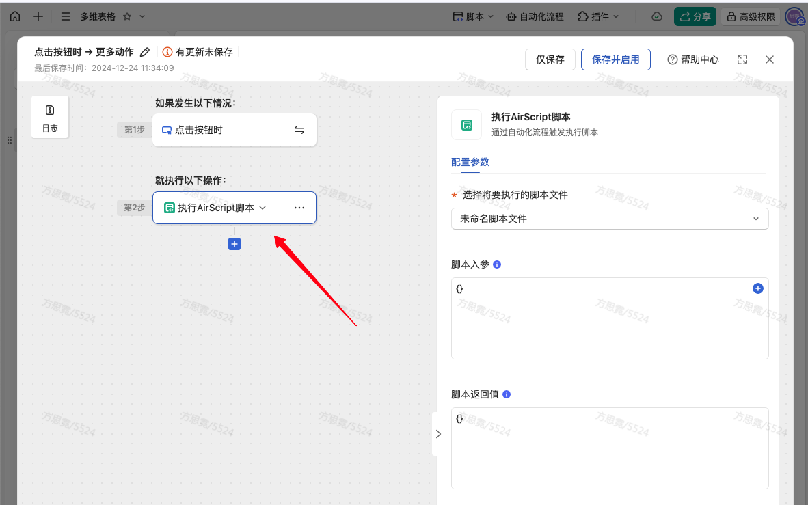Open the 日志 log panel
This screenshot has width=808, height=505.
coord(50,117)
